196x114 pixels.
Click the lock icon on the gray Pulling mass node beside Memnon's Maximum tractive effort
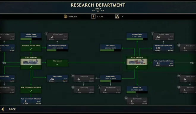coord(46,34)
